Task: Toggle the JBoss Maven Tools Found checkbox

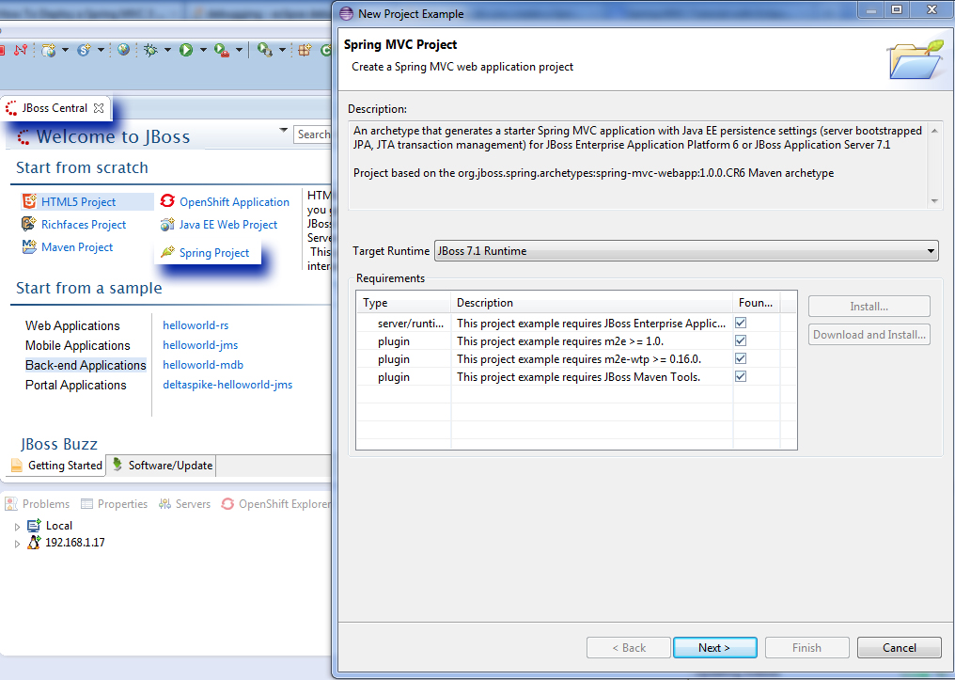Action: pos(741,376)
